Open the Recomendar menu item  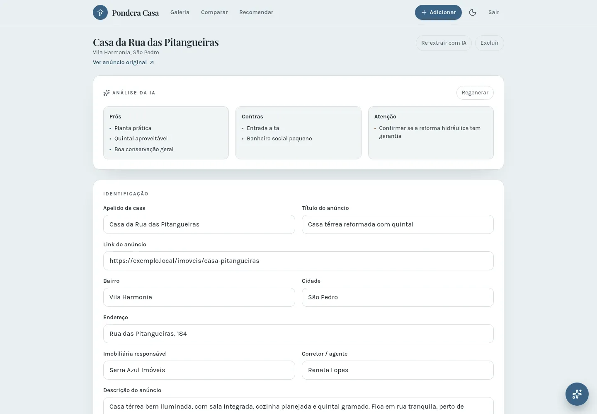pos(256,12)
